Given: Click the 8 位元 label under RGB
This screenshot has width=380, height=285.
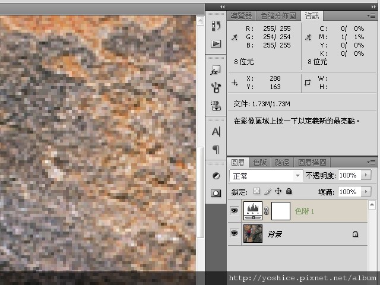Looking at the screenshot, I should click(244, 62).
